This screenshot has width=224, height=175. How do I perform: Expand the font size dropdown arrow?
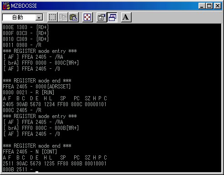(x=39, y=18)
